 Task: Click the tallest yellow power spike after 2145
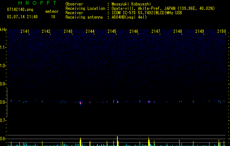117,141
